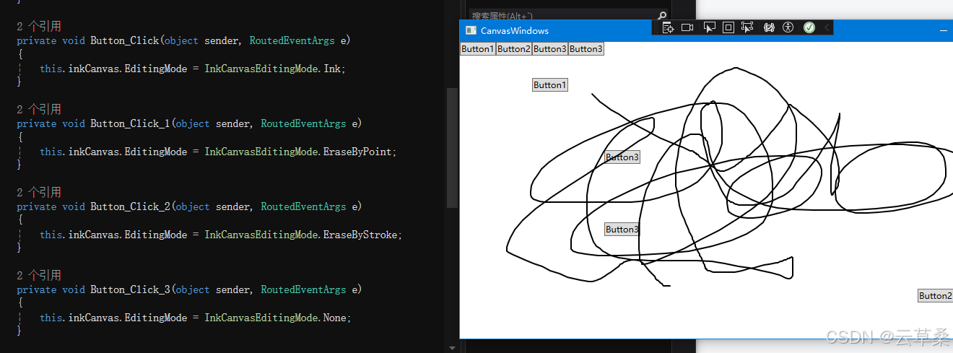Click the EraseByStroke enum value
This screenshot has width=953, height=353.
(361, 235)
